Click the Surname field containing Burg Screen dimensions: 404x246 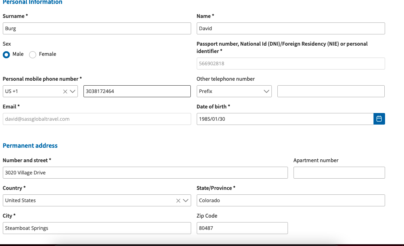(97, 28)
